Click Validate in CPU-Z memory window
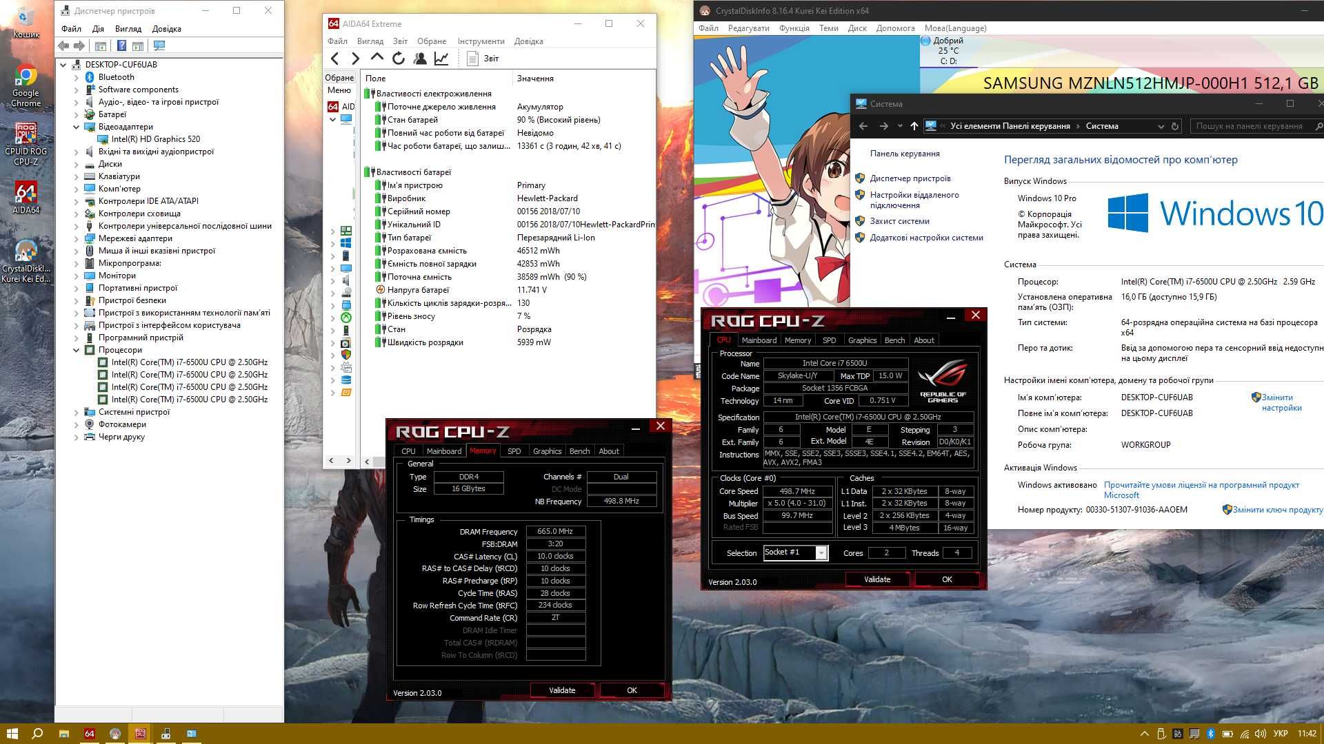 (562, 690)
